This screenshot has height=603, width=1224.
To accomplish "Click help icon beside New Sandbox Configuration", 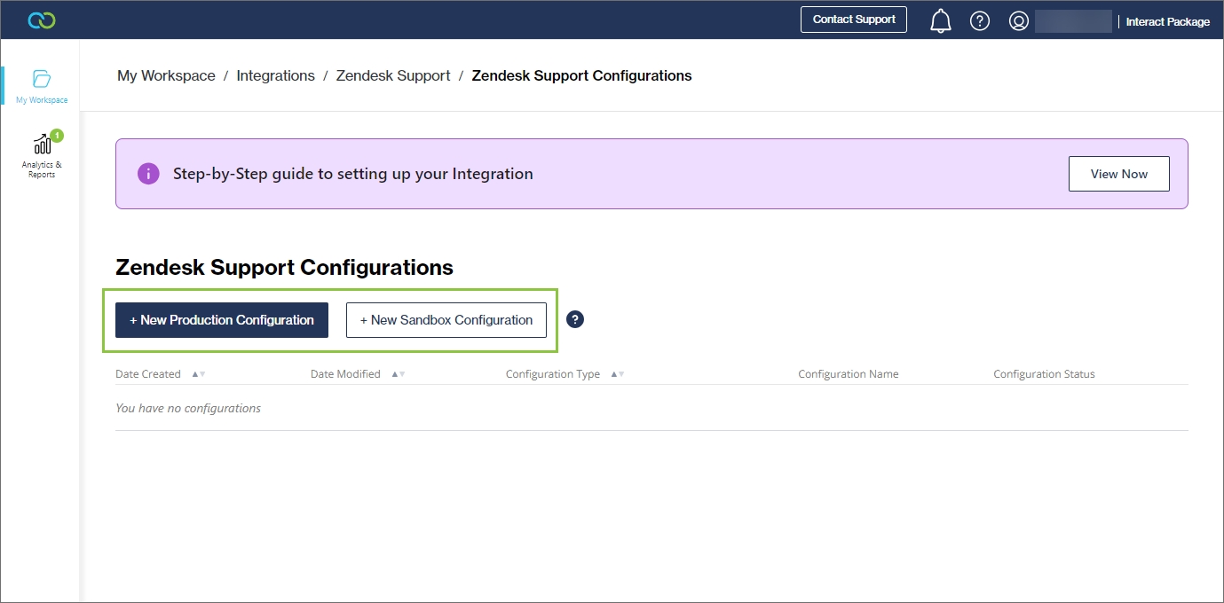I will [575, 320].
